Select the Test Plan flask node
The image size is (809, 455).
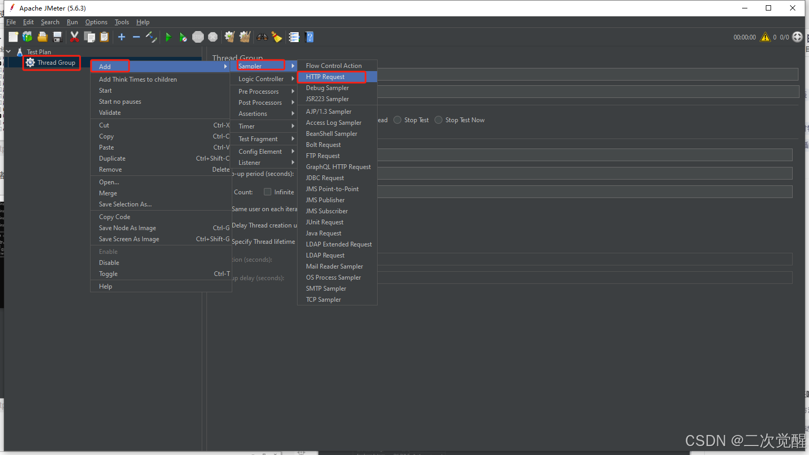coord(34,52)
